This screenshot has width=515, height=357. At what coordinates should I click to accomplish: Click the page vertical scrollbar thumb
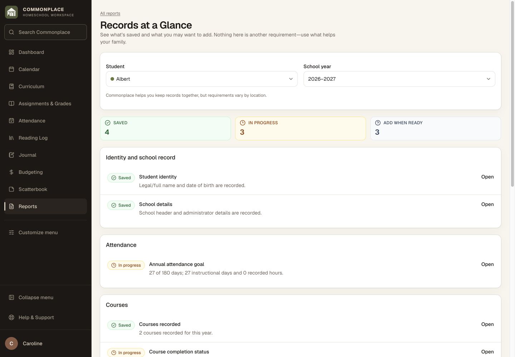point(512,95)
